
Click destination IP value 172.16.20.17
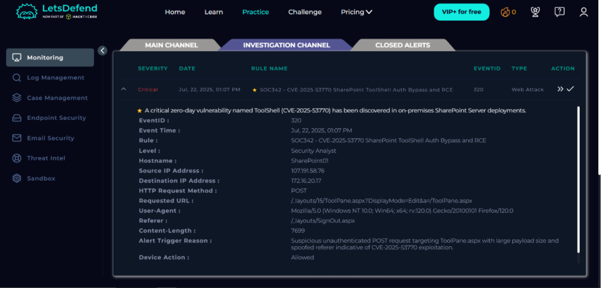[x=306, y=181]
